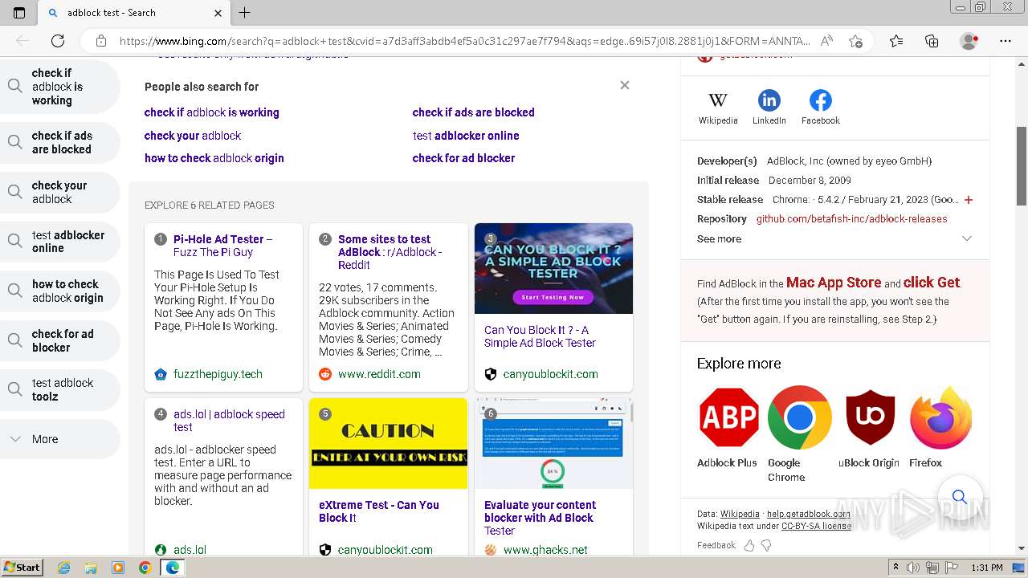Open the CC-BY-SA license link
Image resolution: width=1028 pixels, height=578 pixels.
[x=816, y=527]
